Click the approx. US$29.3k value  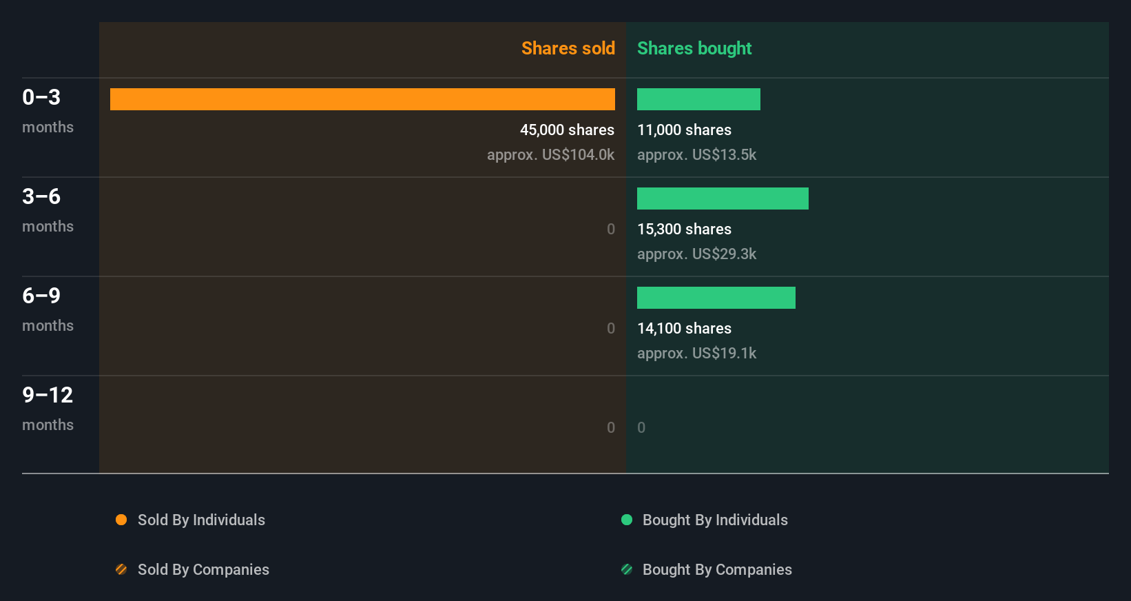pyautogui.click(x=696, y=254)
